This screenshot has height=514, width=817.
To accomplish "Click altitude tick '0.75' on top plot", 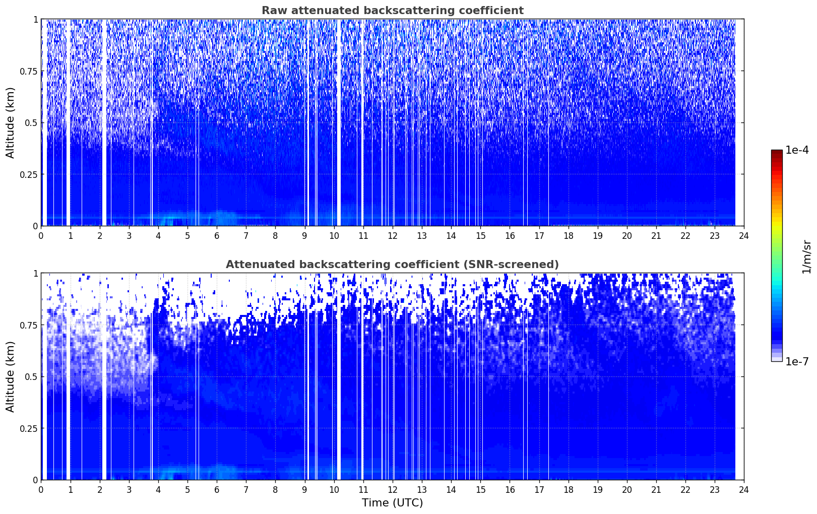I will [29, 71].
